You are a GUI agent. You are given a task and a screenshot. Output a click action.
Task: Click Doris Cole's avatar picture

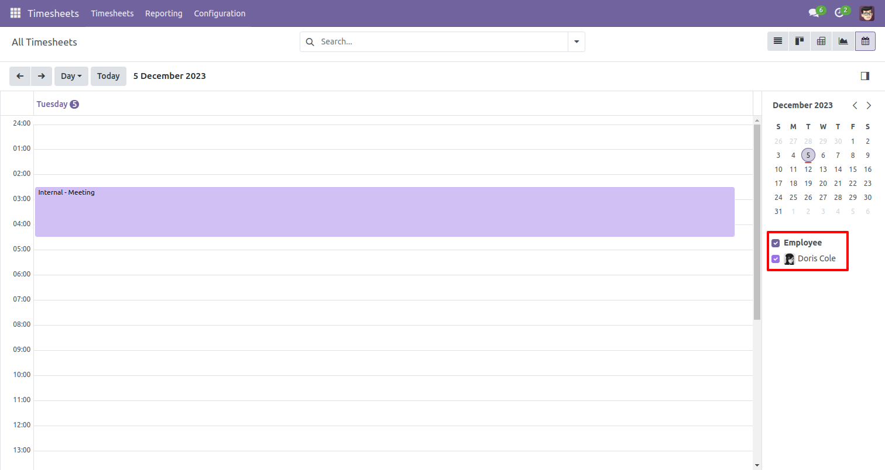[x=790, y=259]
